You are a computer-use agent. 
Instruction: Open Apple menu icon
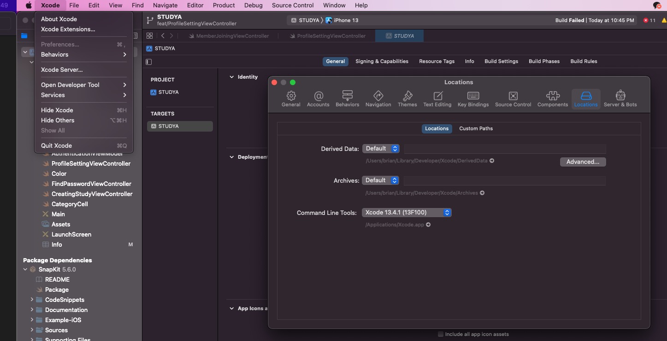tap(29, 6)
